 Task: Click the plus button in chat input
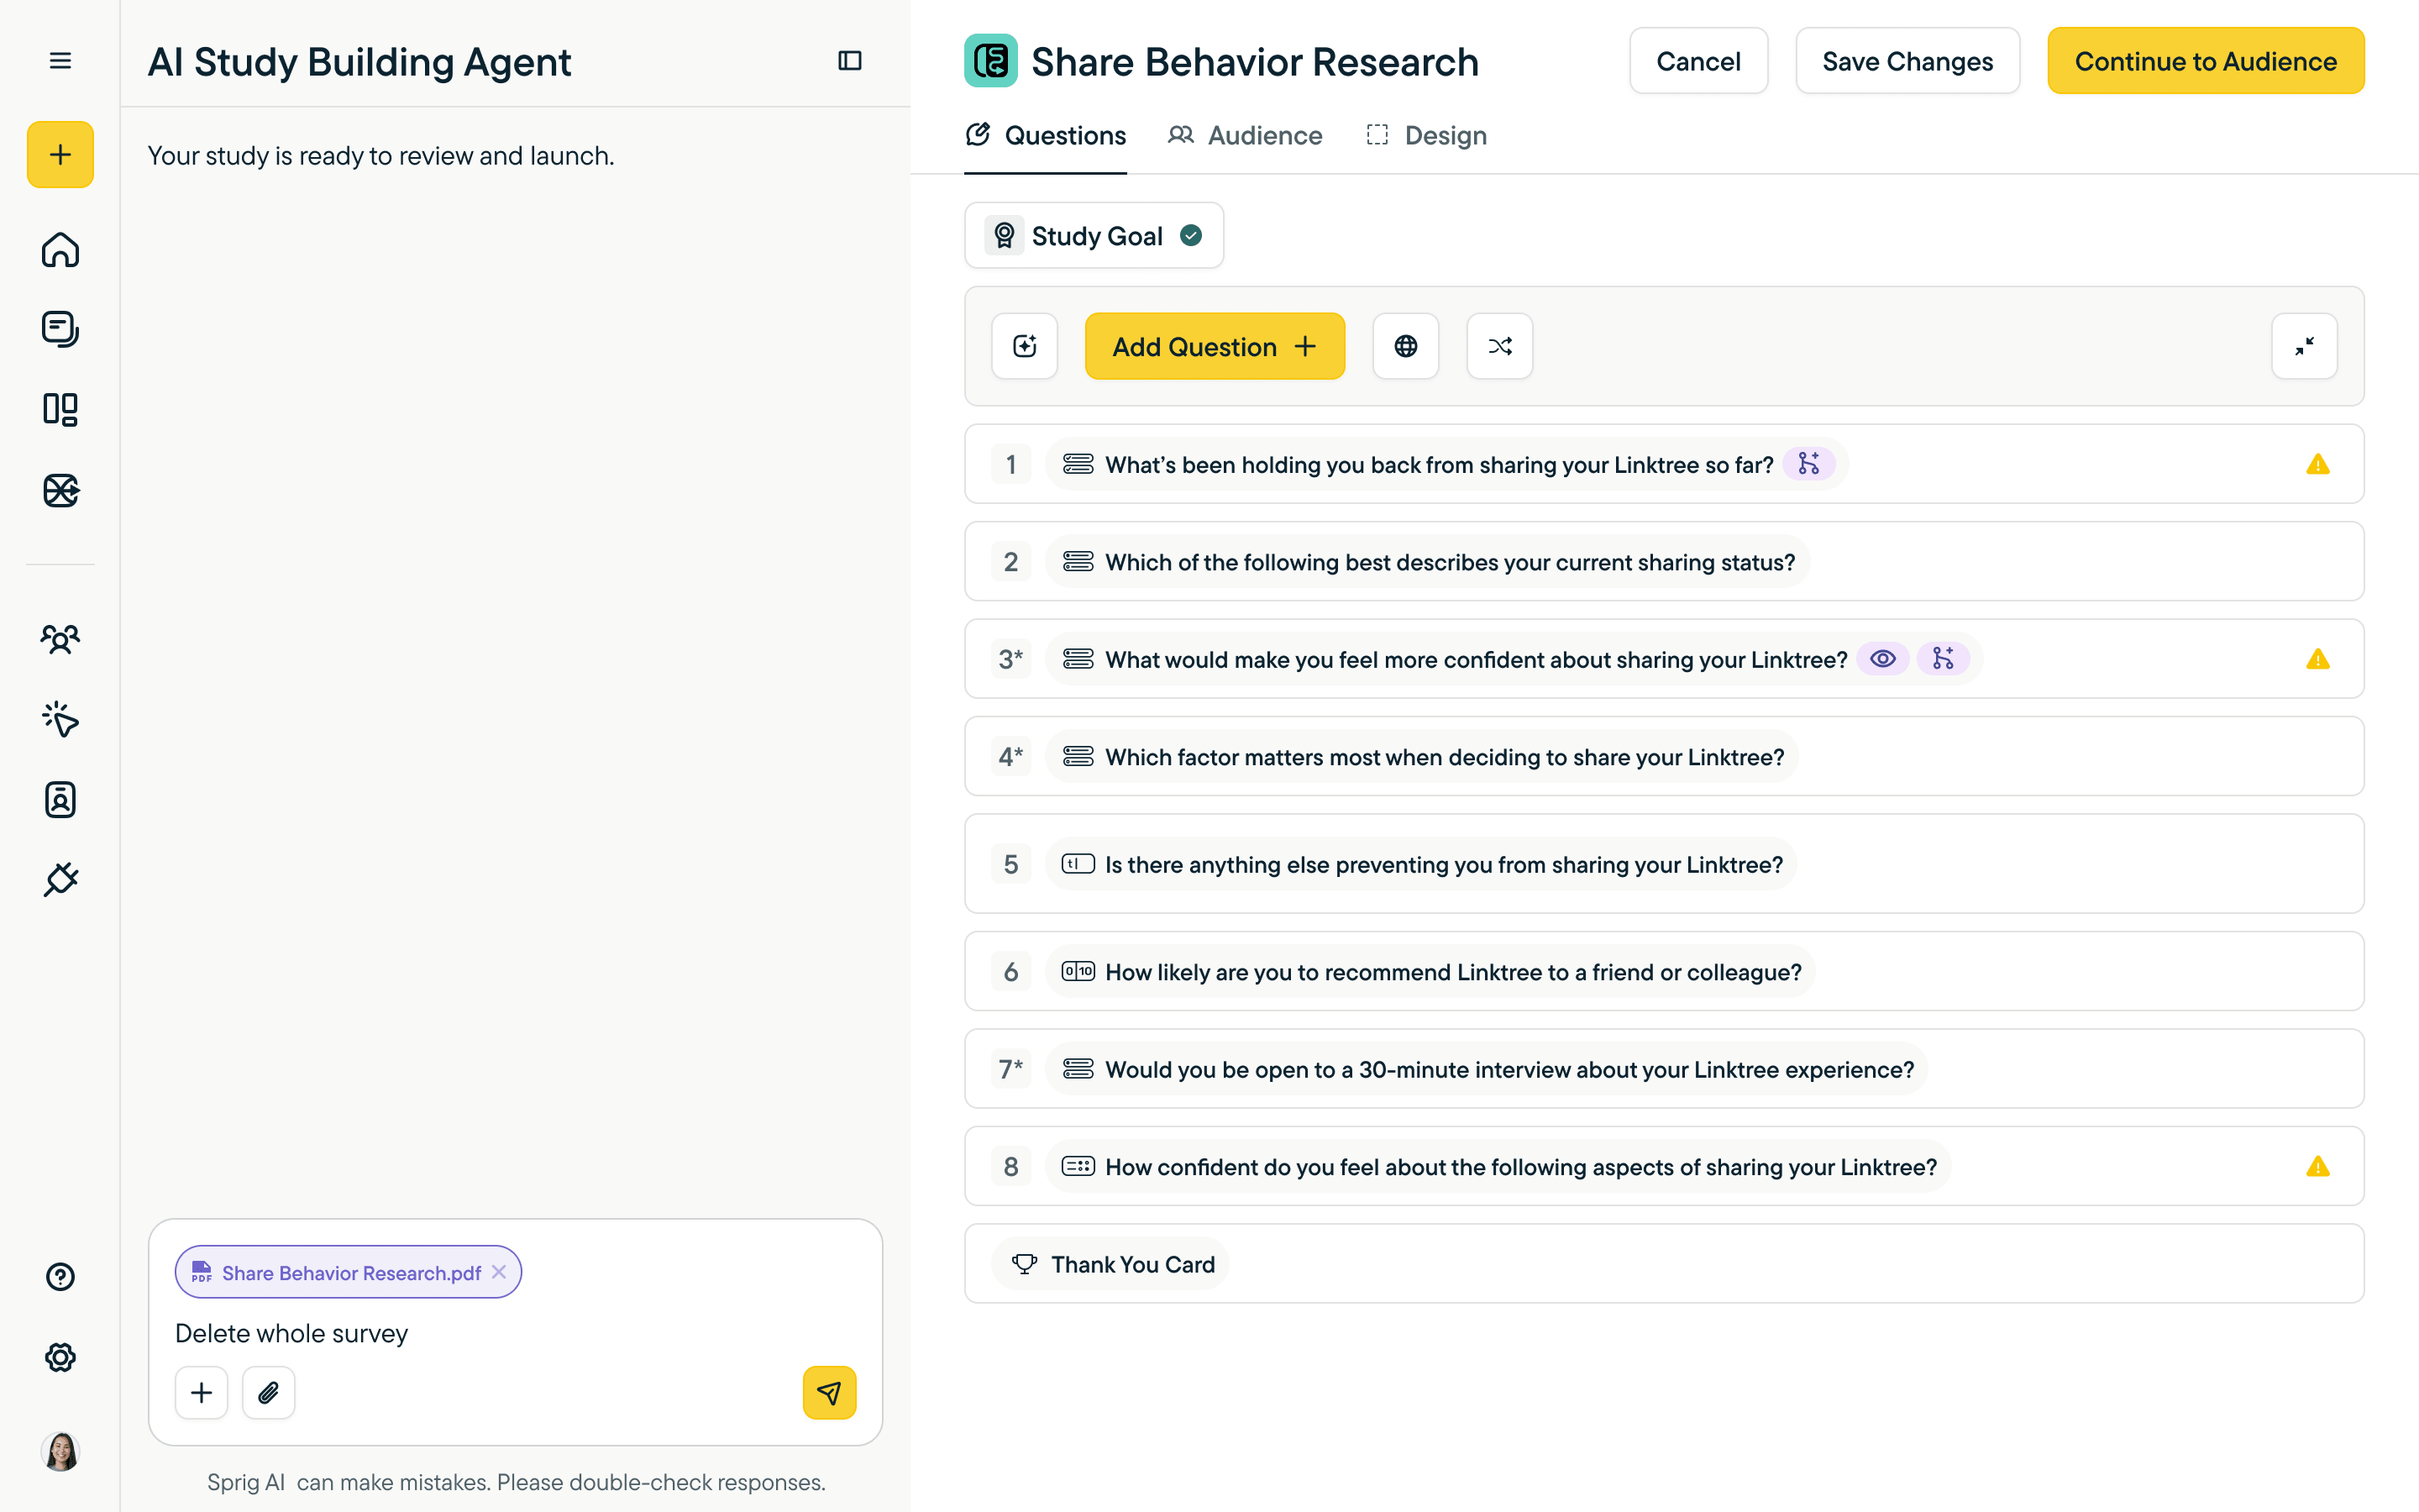click(201, 1393)
